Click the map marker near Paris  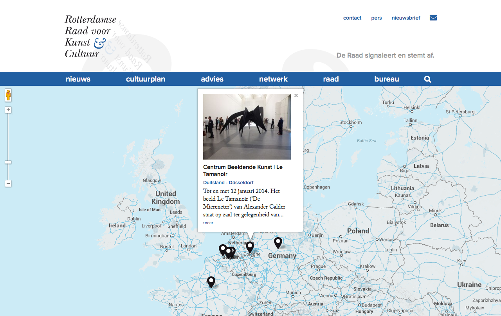pos(211,282)
